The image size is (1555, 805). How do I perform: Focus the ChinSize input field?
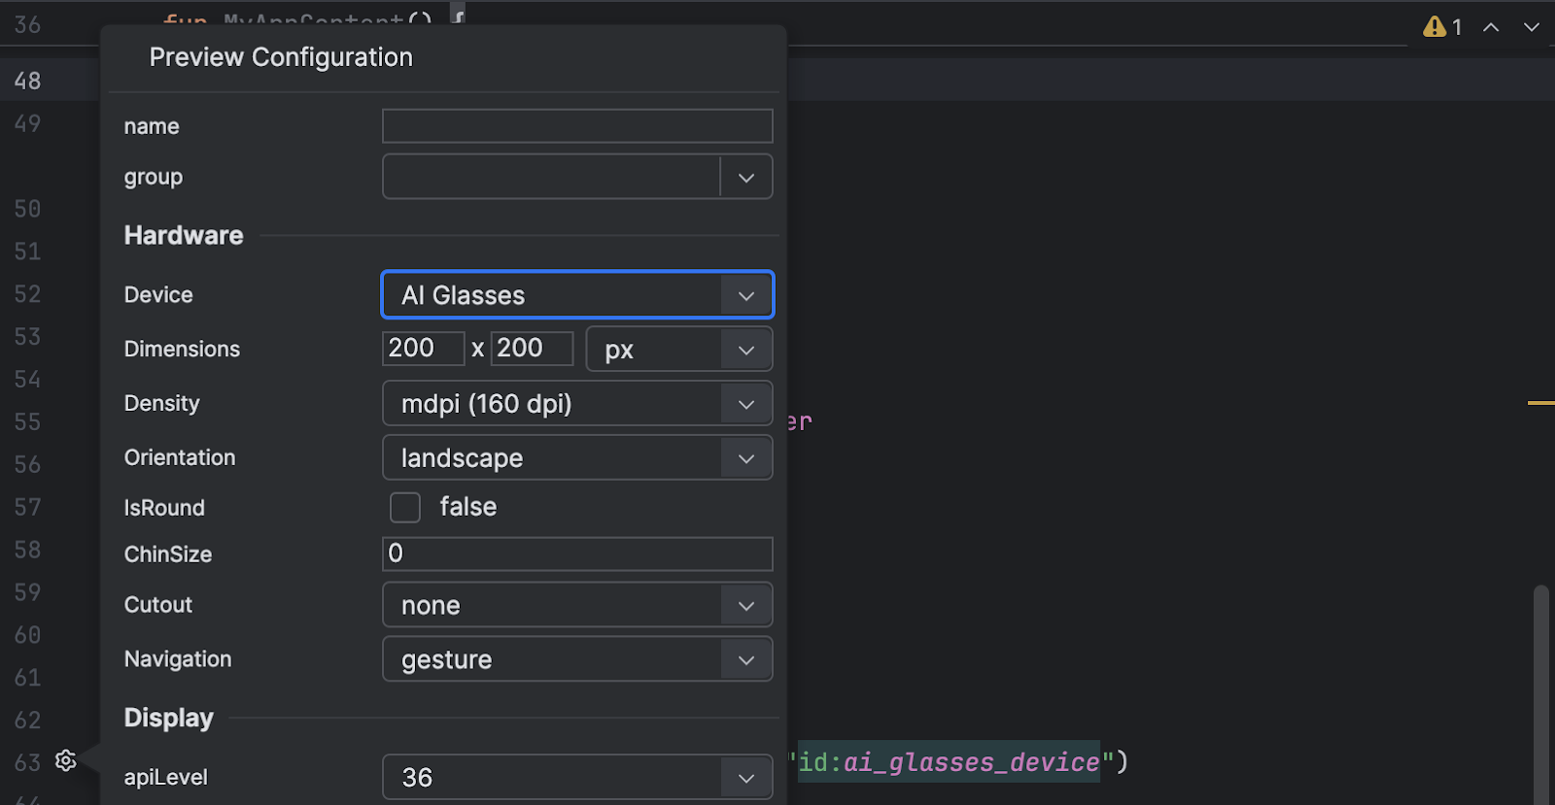pos(577,553)
